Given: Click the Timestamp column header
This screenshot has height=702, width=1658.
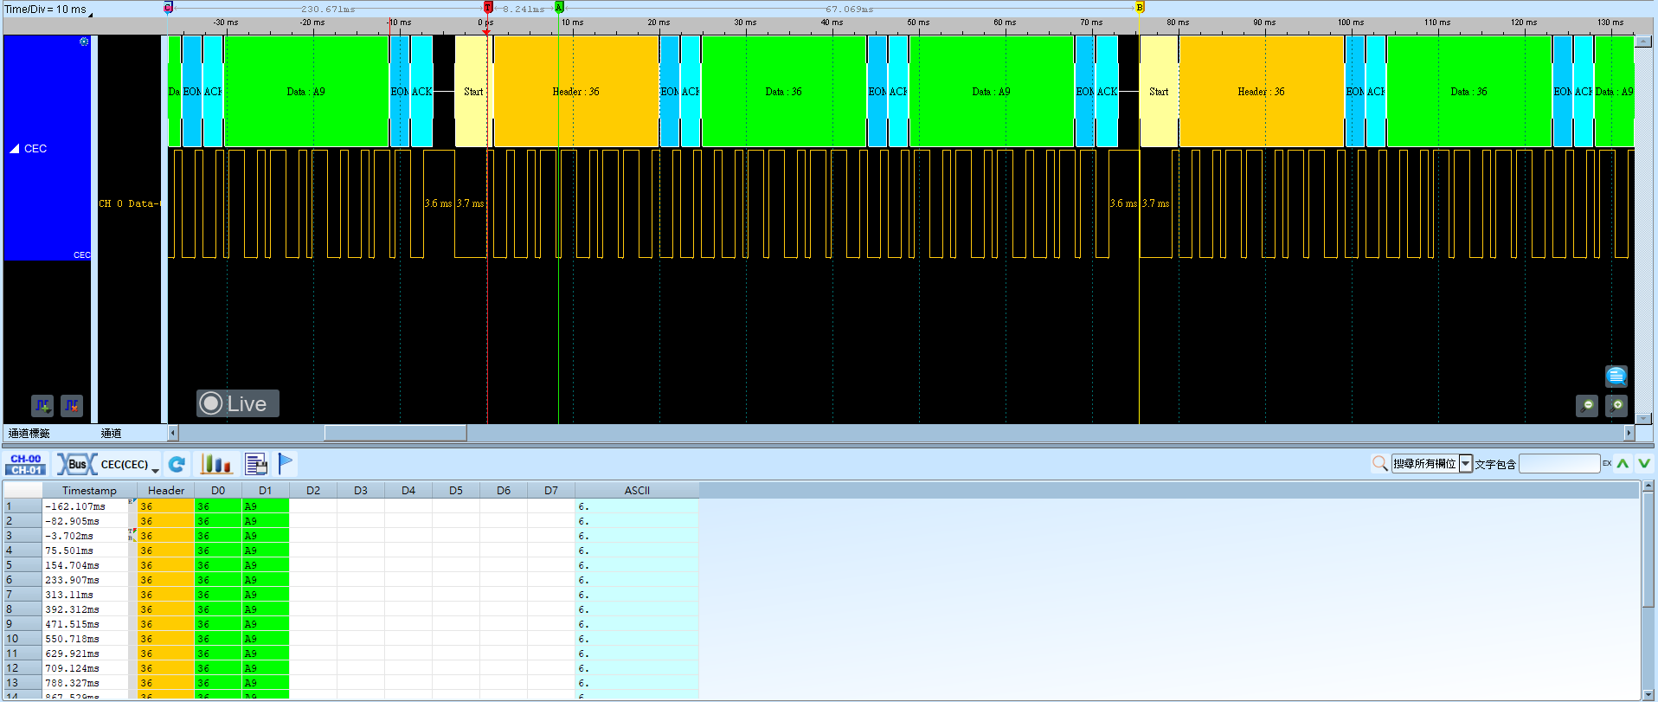Looking at the screenshot, I should coord(89,490).
